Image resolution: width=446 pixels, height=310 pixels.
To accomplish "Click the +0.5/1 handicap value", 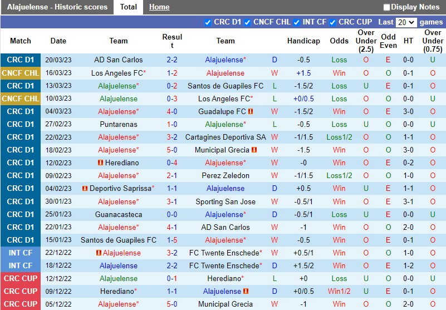I will (303, 253).
